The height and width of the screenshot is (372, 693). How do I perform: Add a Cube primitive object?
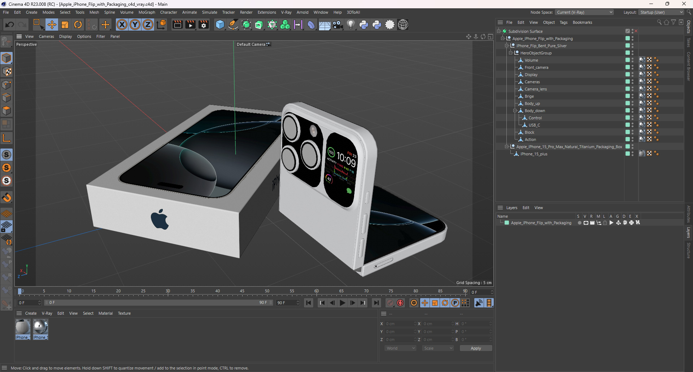click(x=220, y=25)
